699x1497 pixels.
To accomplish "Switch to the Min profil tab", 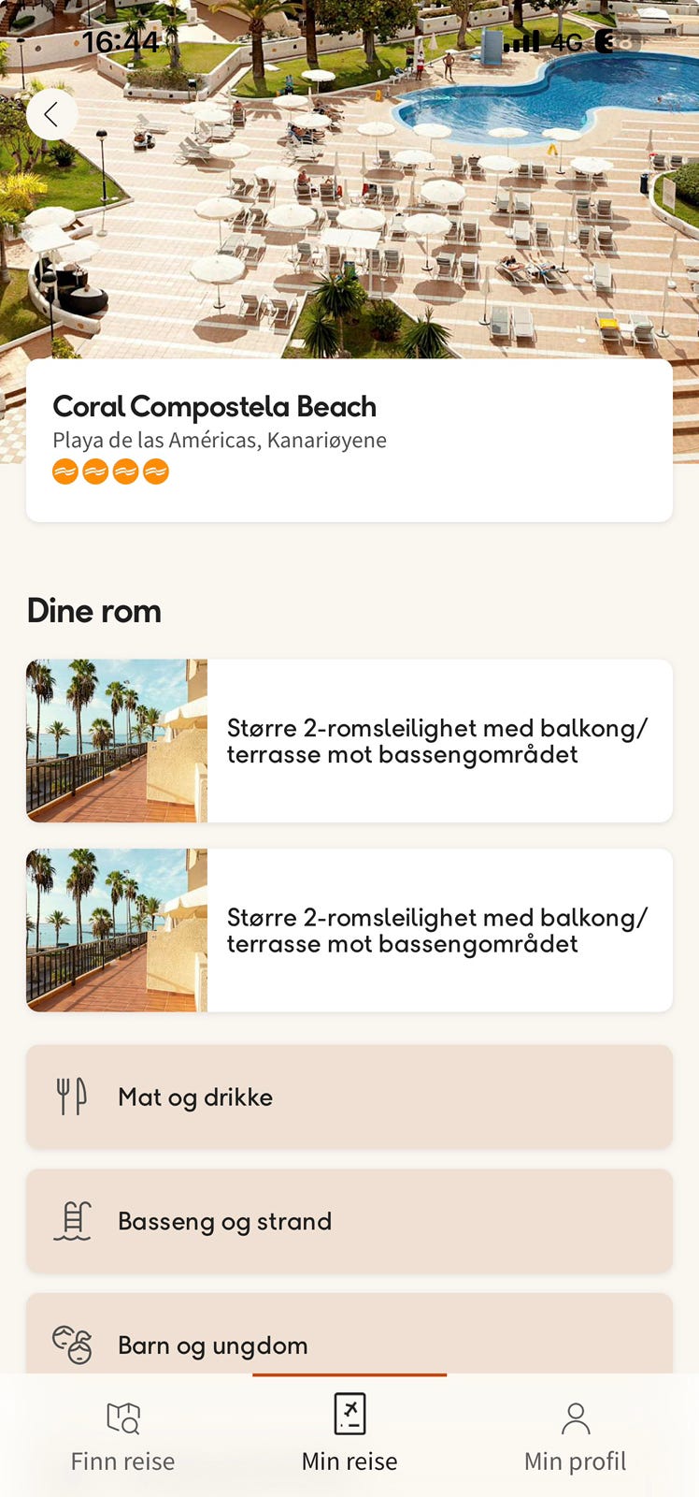I will 576,1436.
